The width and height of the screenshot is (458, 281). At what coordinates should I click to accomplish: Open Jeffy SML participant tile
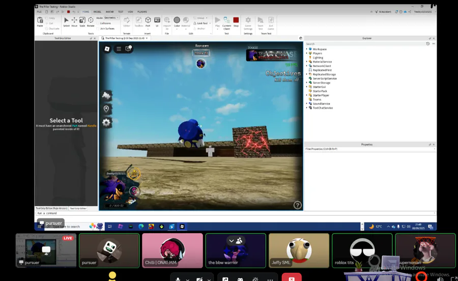click(x=299, y=250)
